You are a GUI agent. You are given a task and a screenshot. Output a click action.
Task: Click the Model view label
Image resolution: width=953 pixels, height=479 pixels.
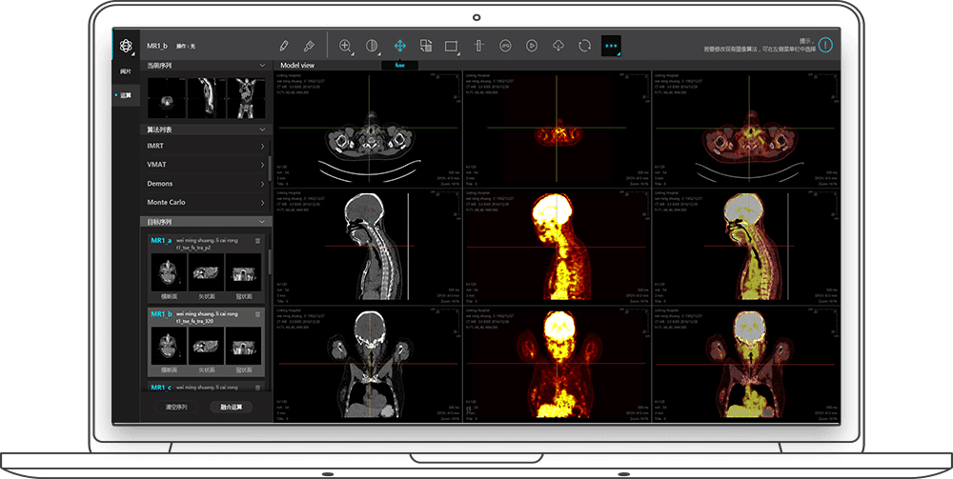click(297, 65)
